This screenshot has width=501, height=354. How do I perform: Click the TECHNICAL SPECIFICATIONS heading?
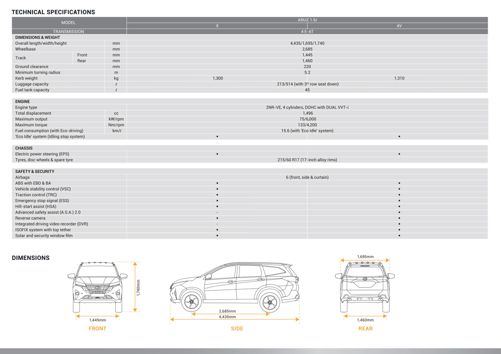click(x=53, y=12)
